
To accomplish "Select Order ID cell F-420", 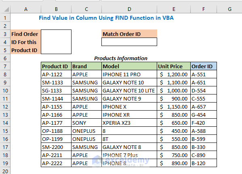I will (204, 123).
